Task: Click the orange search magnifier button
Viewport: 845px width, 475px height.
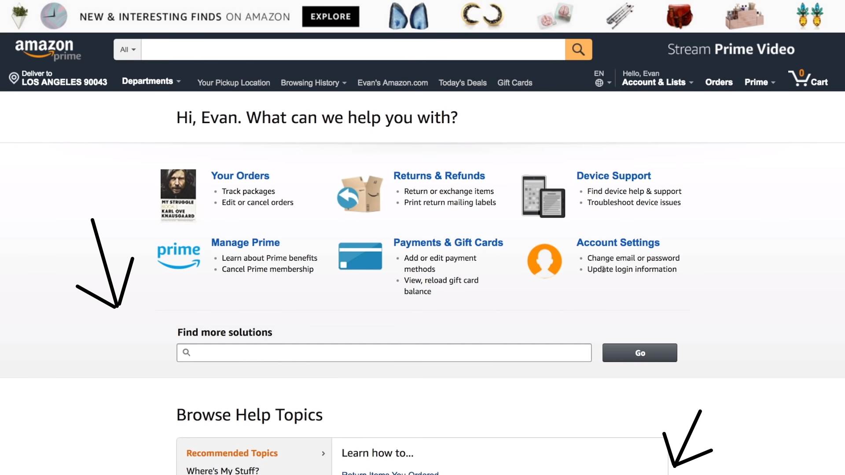Action: 578,49
